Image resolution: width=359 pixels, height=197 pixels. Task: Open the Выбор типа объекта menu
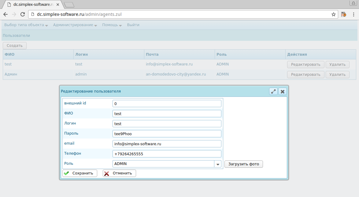26,25
